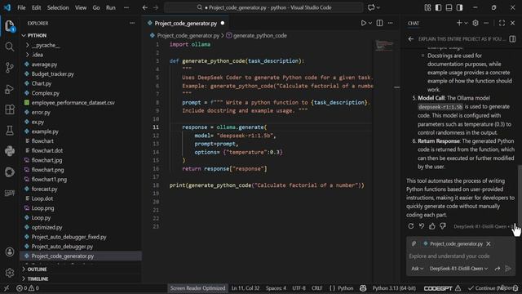Change end of line sequence CRLF
522x294 pixels.
tap(317, 288)
